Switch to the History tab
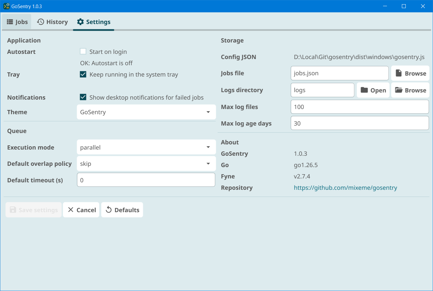 pos(52,22)
